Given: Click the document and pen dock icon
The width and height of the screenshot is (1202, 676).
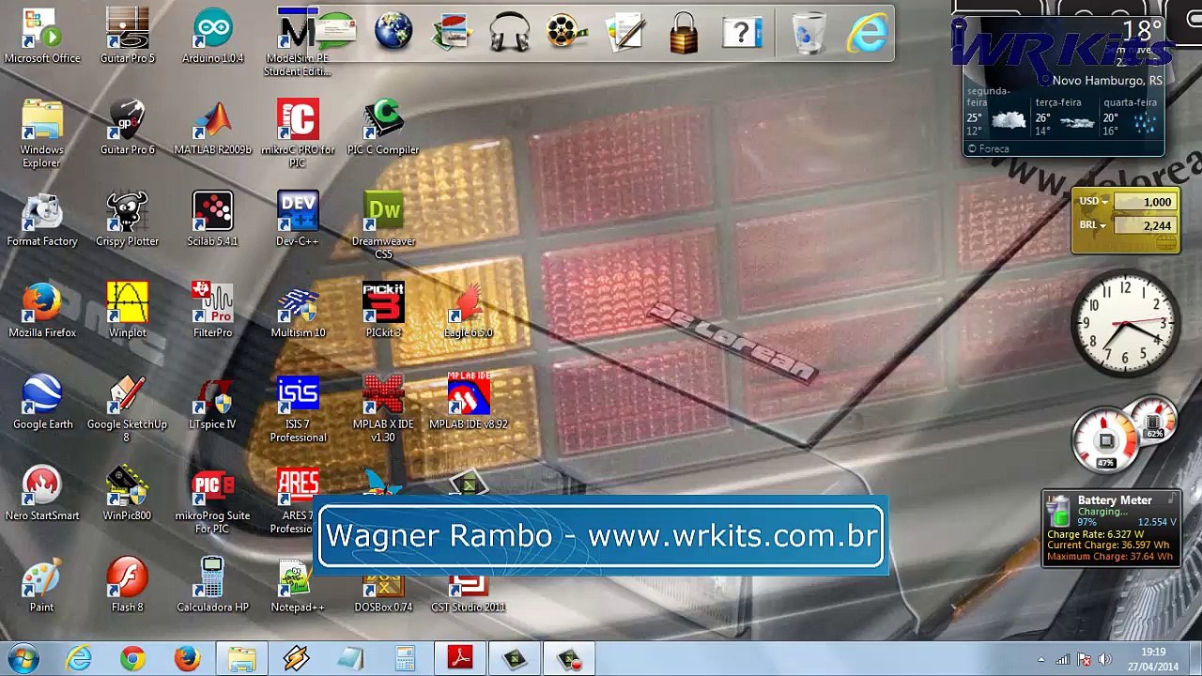Looking at the screenshot, I should click(625, 31).
